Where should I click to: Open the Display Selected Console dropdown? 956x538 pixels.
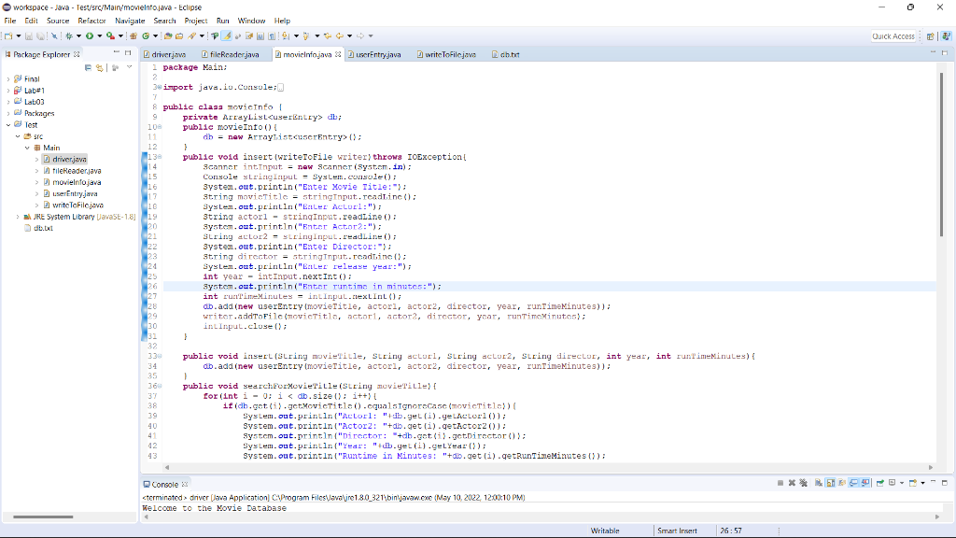pyautogui.click(x=902, y=483)
